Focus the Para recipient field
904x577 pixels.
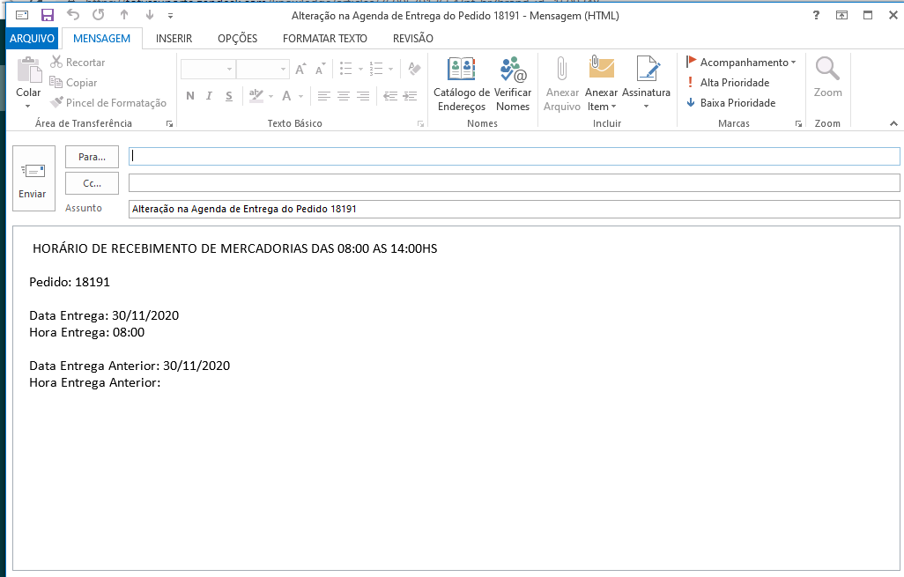[x=515, y=156]
